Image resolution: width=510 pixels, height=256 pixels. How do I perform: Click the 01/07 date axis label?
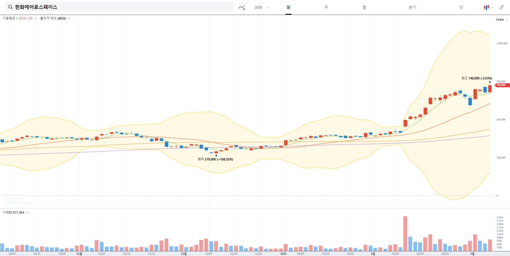[301, 254]
